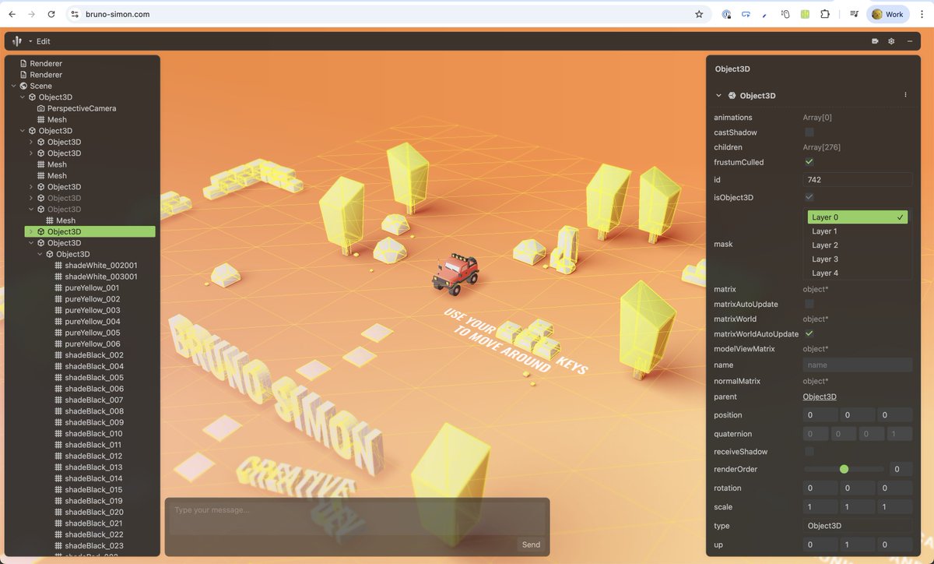Viewport: 934px width, 564px height.
Task: Collapse the Object3D directly above shadeWhite_002001
Action: (x=40, y=254)
